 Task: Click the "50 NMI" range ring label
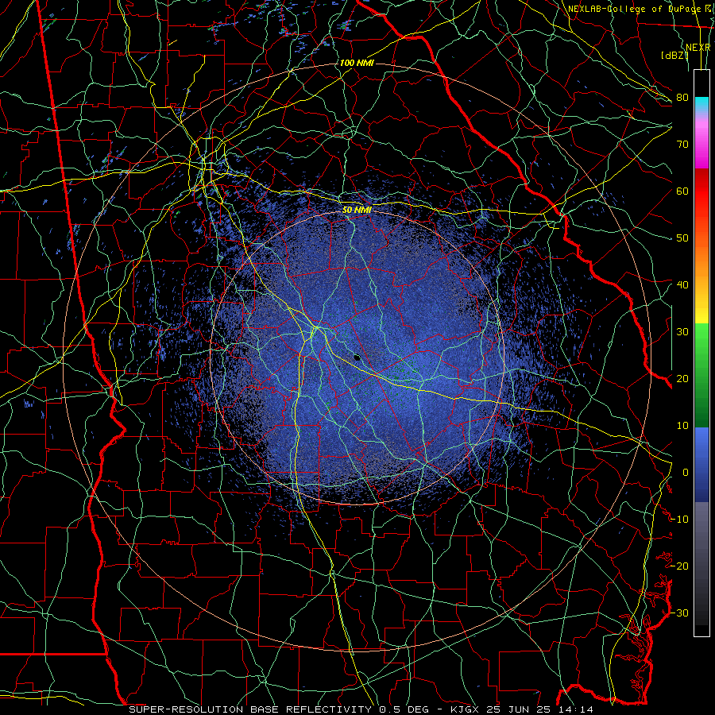click(357, 210)
